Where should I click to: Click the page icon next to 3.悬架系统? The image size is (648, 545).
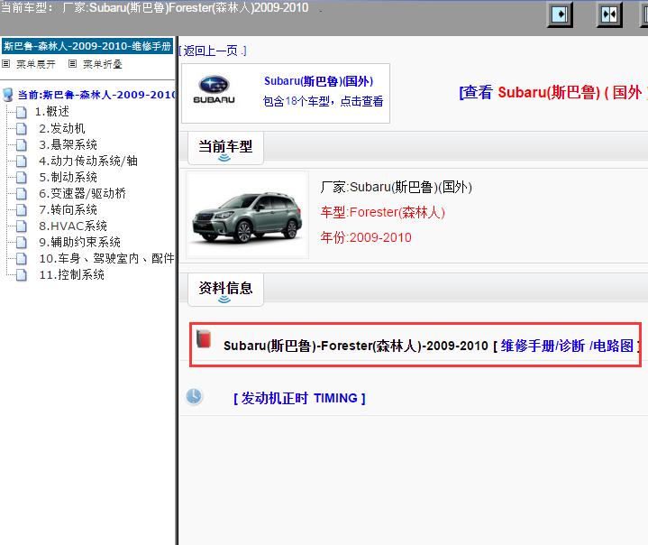coord(22,145)
